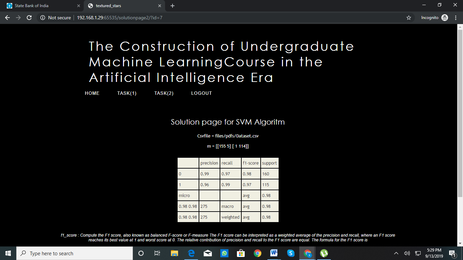Screen dimensions: 463x260
Task: Open Microsoft Store from taskbar
Action: [x=241, y=253]
